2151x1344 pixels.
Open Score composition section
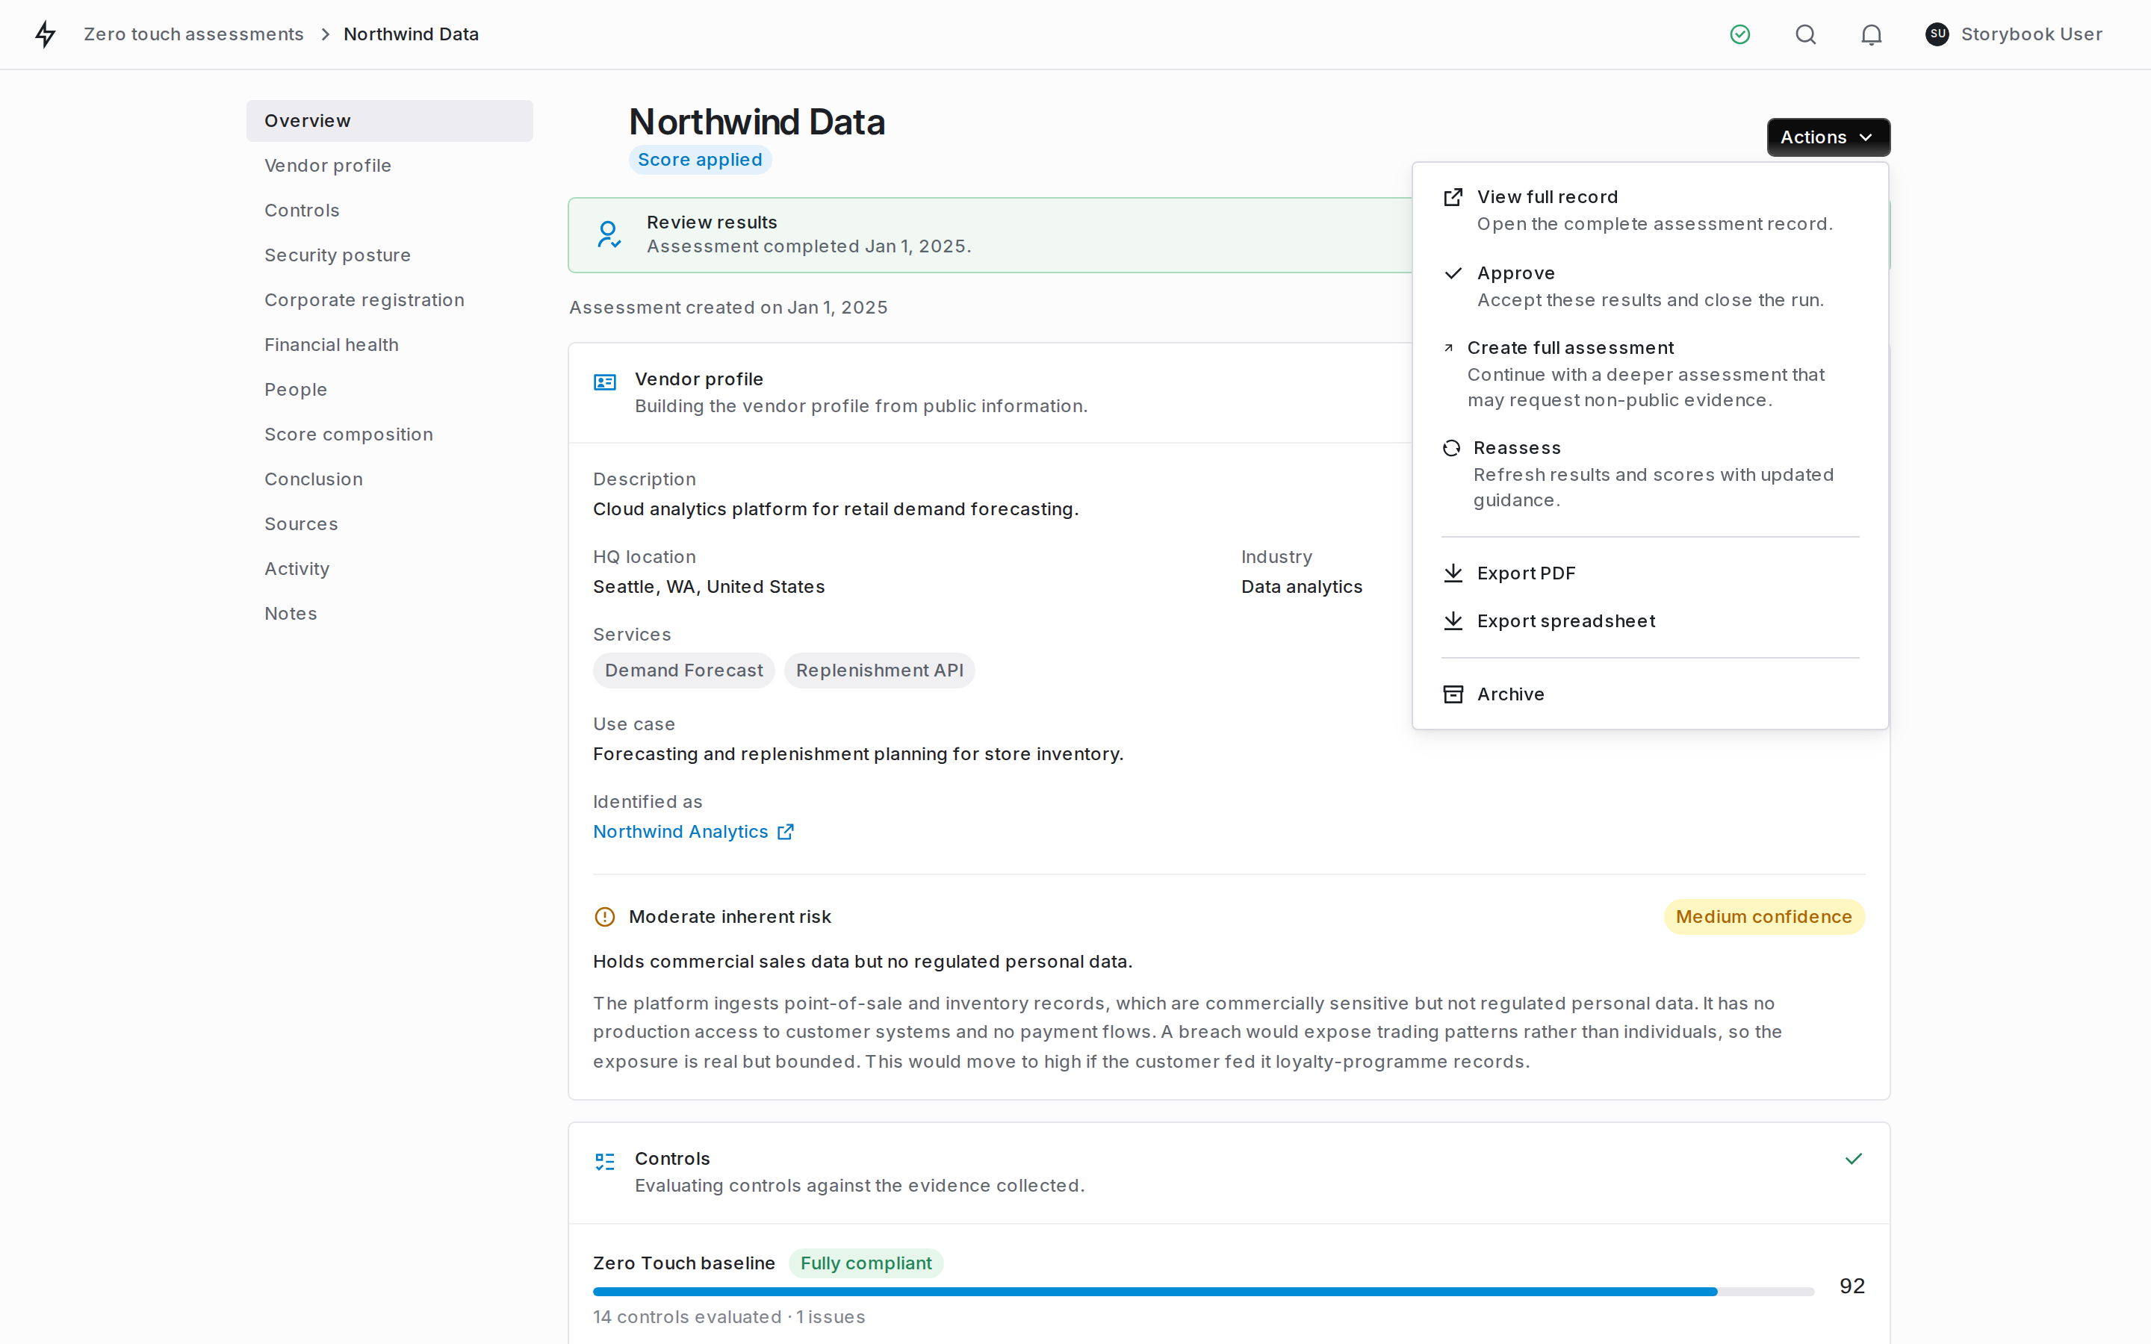coord(389,435)
